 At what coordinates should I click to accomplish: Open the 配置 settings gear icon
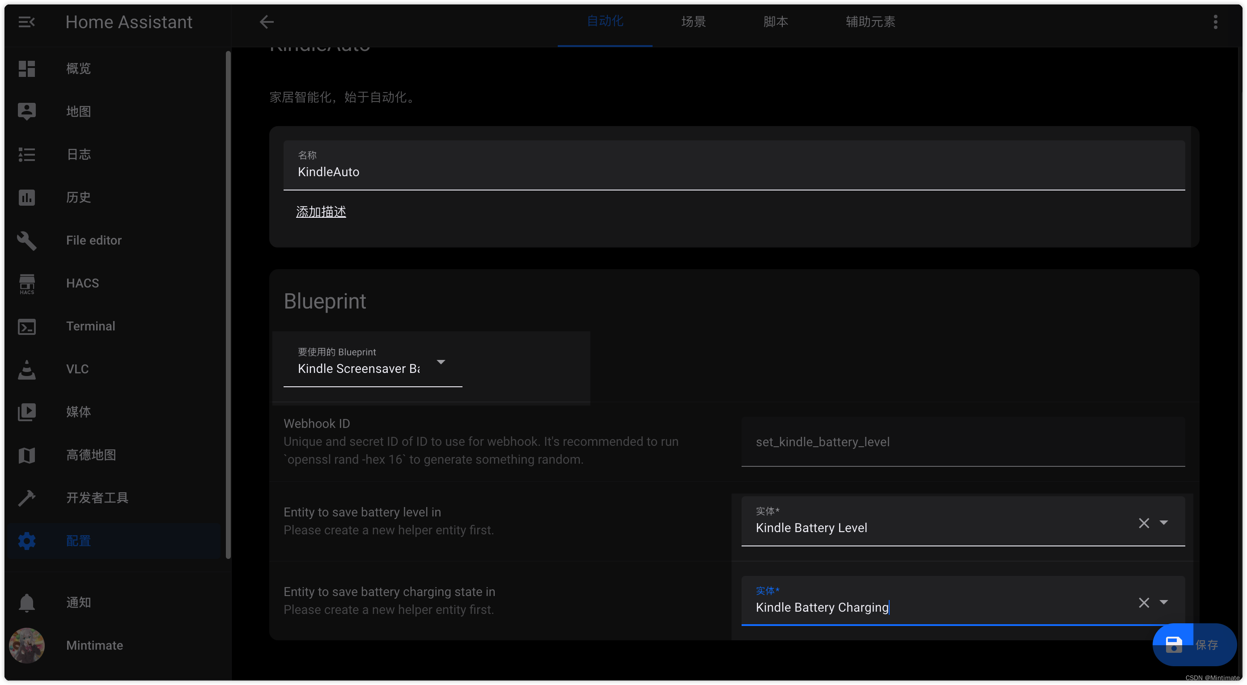(x=27, y=541)
